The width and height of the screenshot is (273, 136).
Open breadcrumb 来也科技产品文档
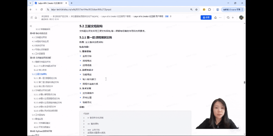[60, 16]
